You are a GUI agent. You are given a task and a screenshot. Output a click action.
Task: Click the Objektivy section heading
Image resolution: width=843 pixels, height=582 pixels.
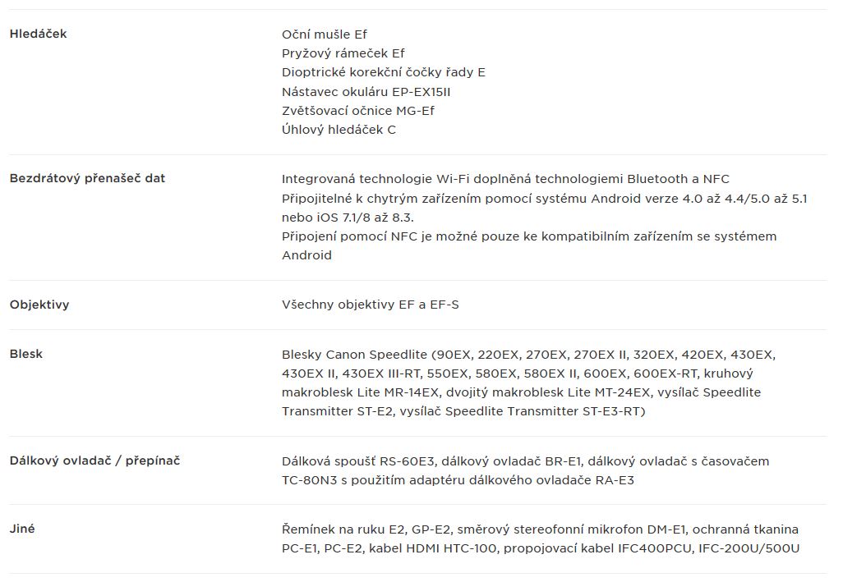(39, 305)
